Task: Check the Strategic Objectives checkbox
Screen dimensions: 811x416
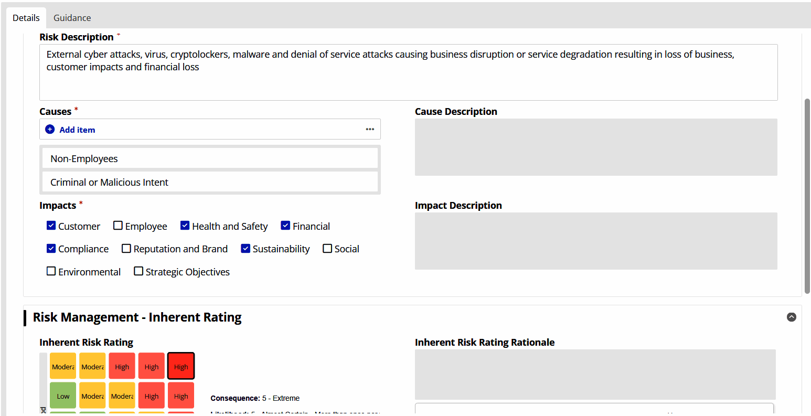Action: tap(138, 271)
